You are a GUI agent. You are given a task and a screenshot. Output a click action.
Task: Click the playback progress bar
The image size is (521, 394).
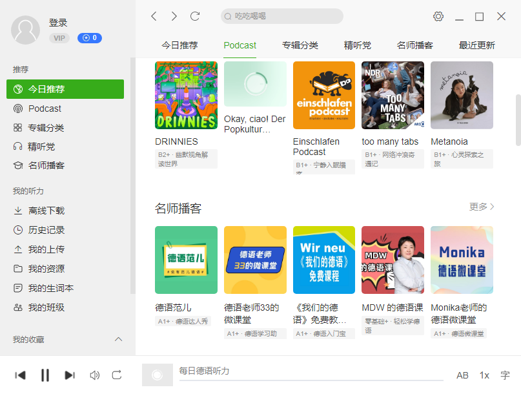point(311,380)
